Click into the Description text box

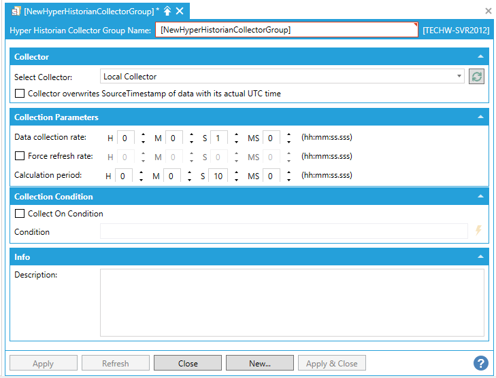(x=292, y=302)
